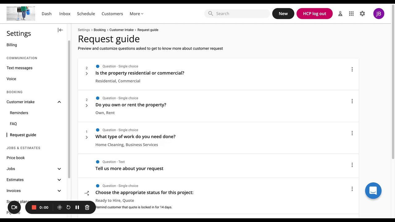
Task: Open the Customers menu item
Action: tap(112, 14)
